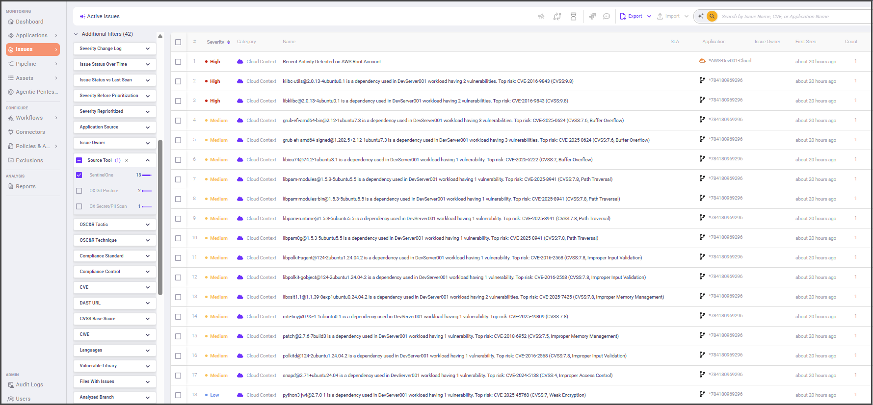Uncheck the SentinelOne source tool filter
Image resolution: width=873 pixels, height=405 pixels.
point(79,175)
